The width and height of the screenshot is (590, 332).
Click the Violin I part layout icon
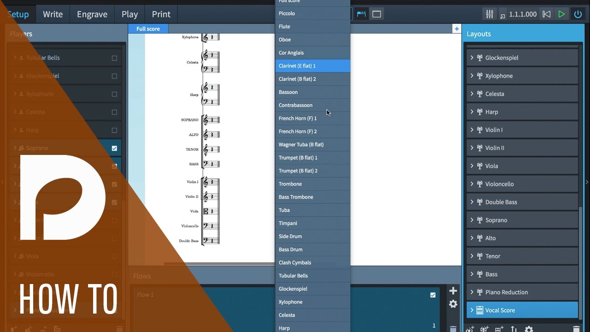479,130
